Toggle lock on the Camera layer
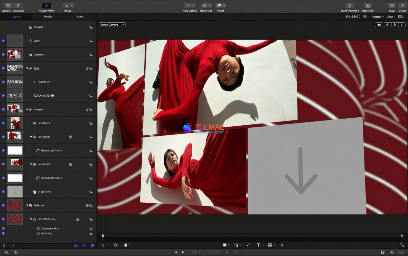Image resolution: width=408 pixels, height=256 pixels. [x=91, y=55]
